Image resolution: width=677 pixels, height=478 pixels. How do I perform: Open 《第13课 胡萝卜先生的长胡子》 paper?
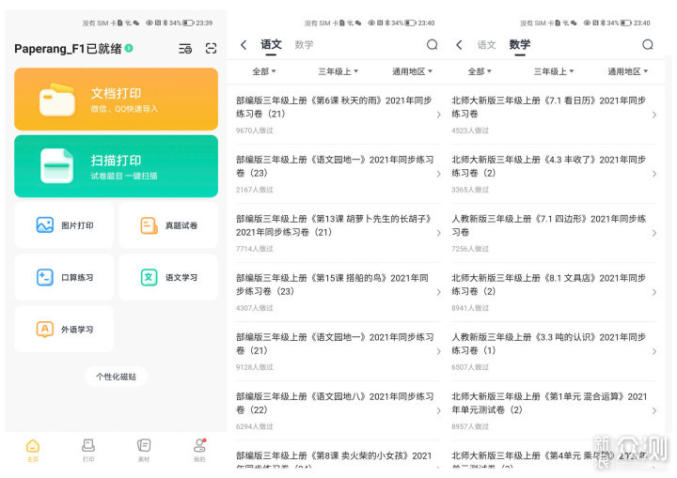point(338,233)
